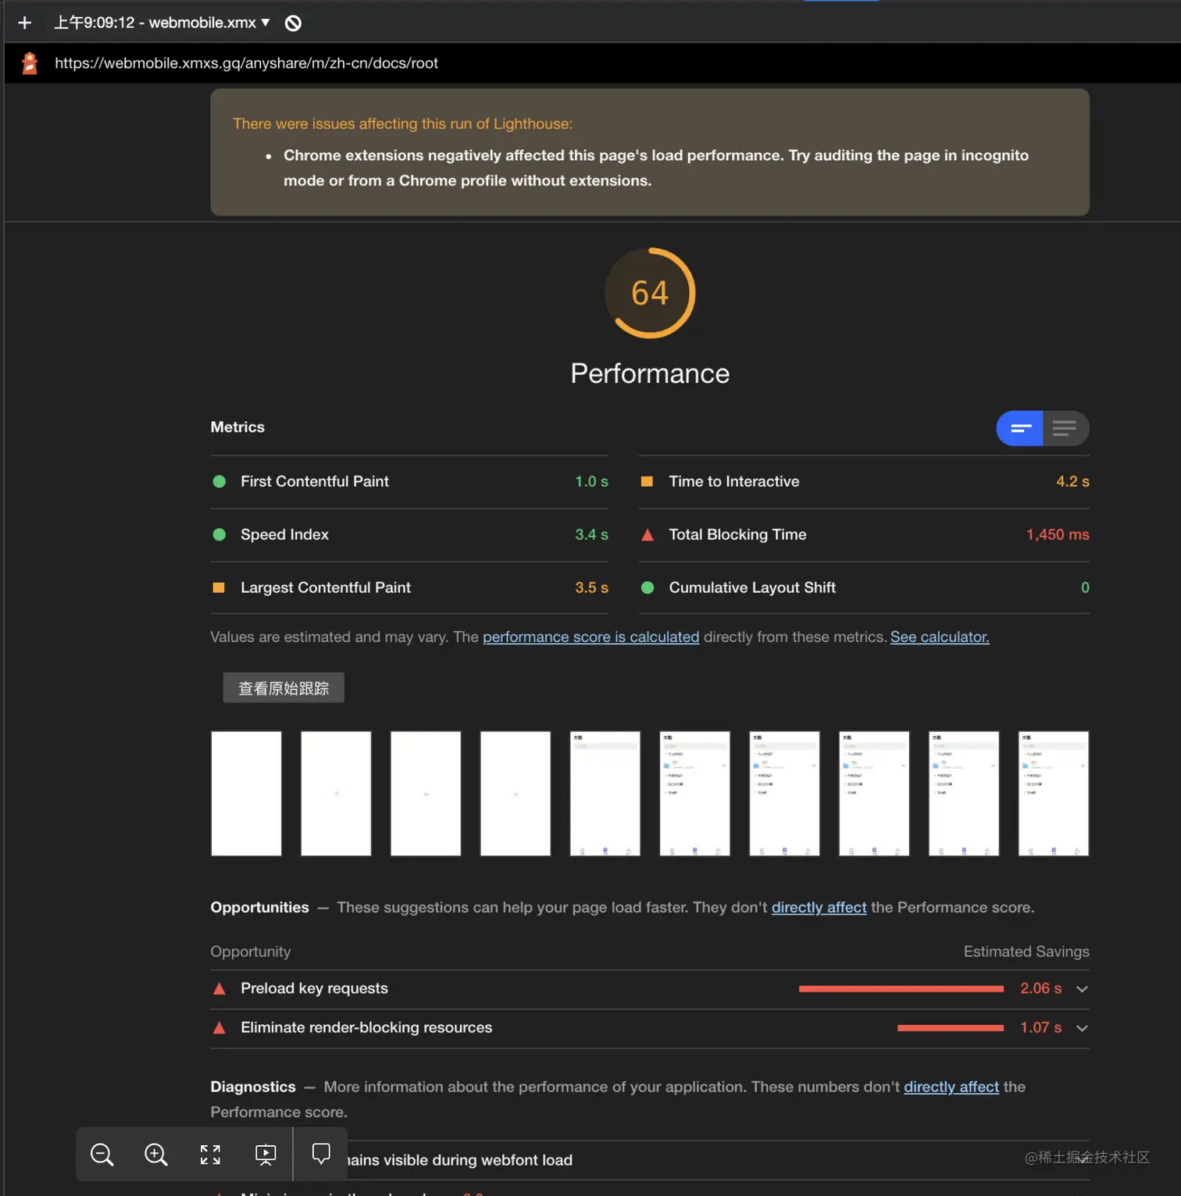Click Eliminate render-blocking resources row
1181x1196 pixels.
tap(650, 1028)
